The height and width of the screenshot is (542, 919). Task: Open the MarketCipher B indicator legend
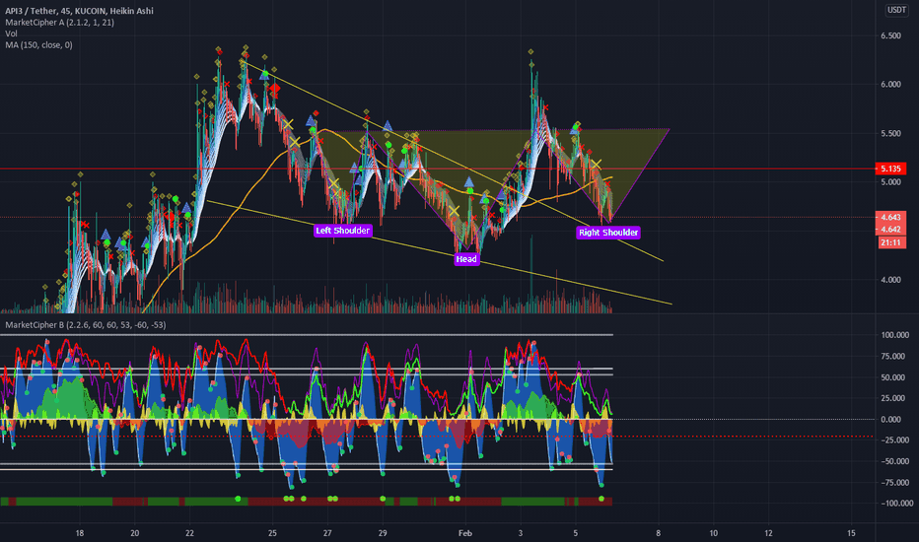(x=86, y=324)
